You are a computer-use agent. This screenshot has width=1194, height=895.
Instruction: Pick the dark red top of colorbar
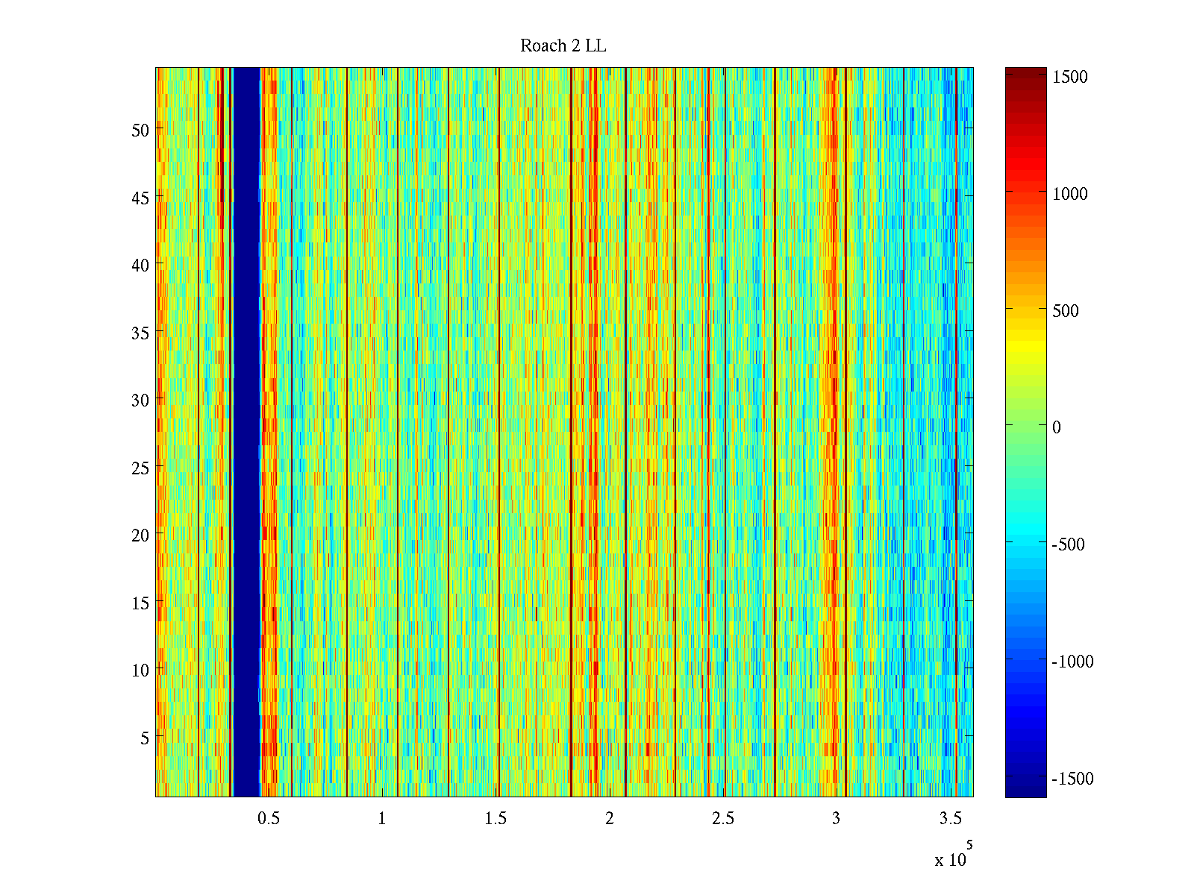tap(1025, 73)
